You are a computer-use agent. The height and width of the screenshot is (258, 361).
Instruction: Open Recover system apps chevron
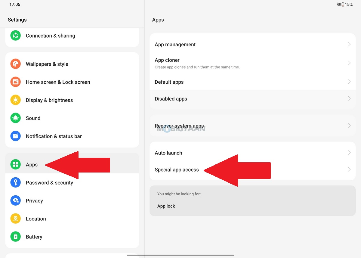(349, 126)
